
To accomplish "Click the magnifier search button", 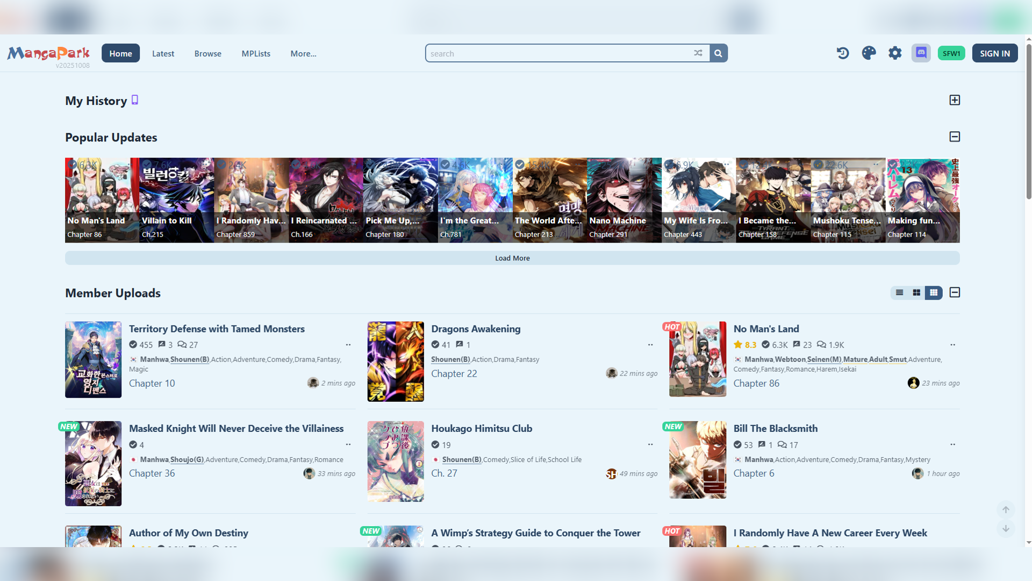I will [718, 53].
